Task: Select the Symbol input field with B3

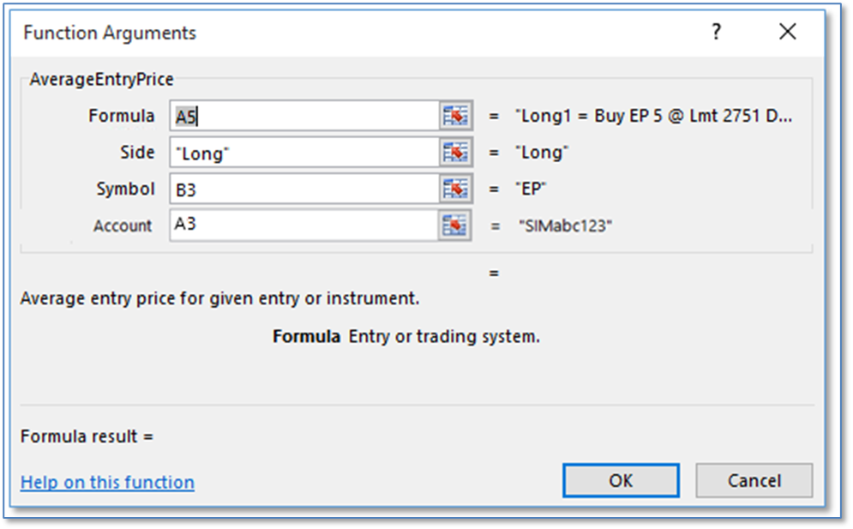Action: coord(304,189)
